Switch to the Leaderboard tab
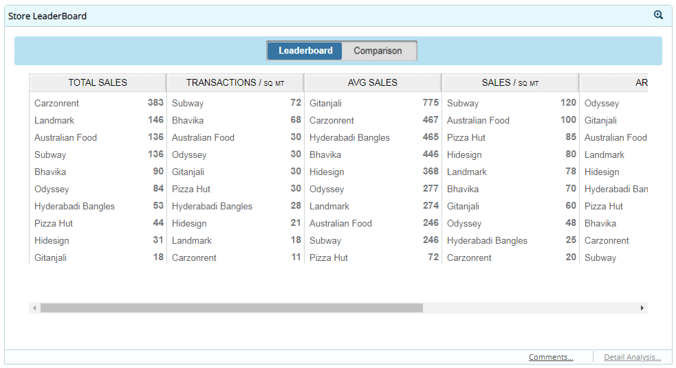 point(305,51)
